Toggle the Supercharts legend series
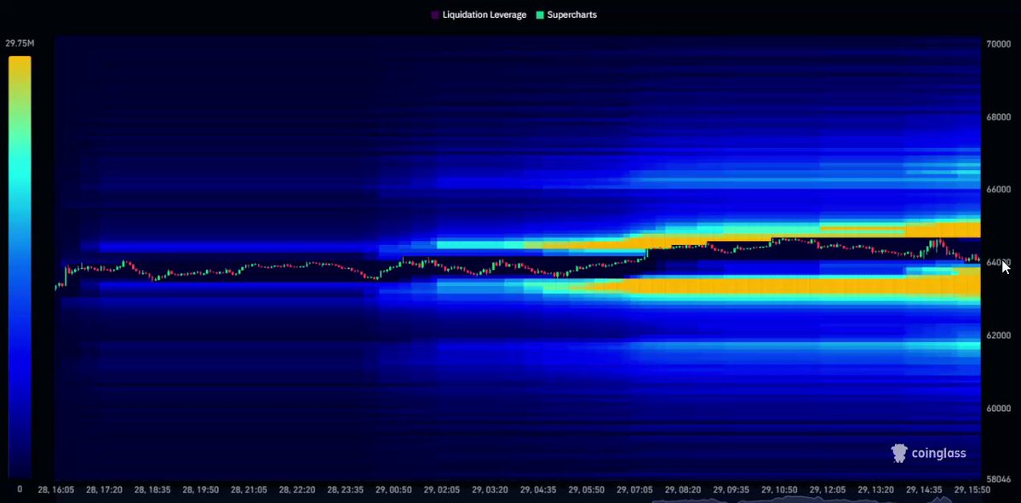Image resolution: width=1021 pixels, height=503 pixels. [565, 15]
